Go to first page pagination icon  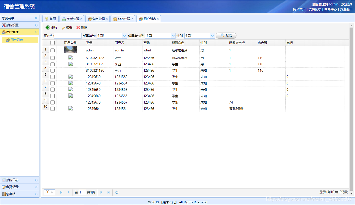point(61,192)
